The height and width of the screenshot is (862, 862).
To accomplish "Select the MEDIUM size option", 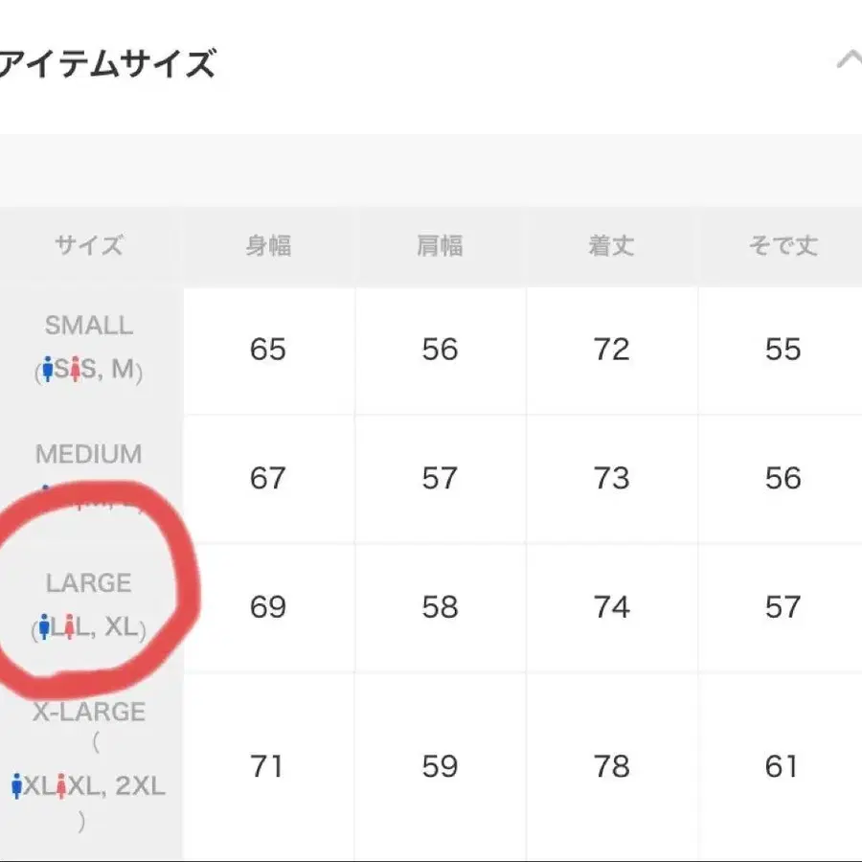I will coord(88,454).
